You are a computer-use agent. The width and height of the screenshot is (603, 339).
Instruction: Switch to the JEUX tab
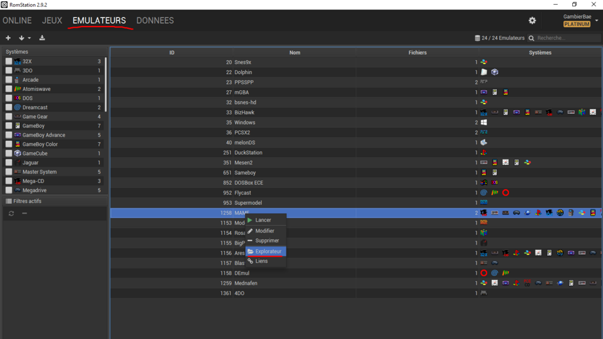coord(52,20)
